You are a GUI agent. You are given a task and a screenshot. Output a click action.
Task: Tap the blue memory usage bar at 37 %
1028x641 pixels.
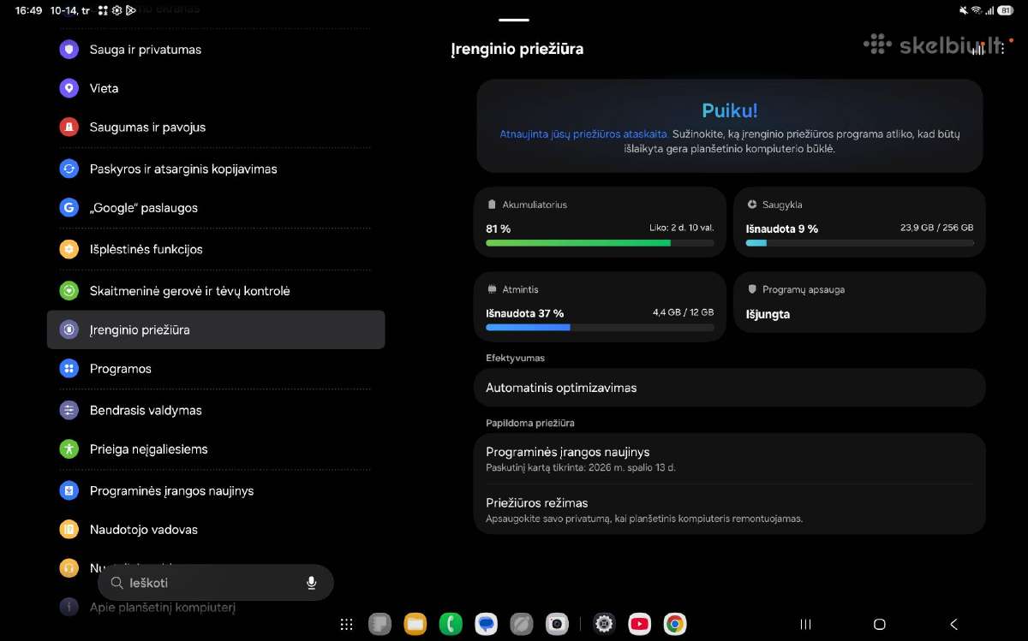pos(528,327)
